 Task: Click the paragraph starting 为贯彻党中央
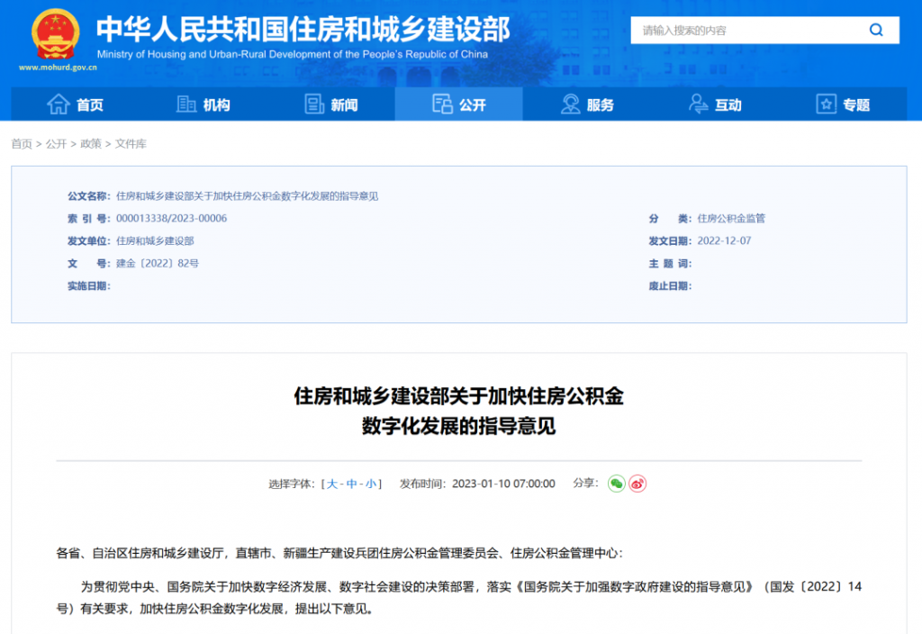click(458, 598)
